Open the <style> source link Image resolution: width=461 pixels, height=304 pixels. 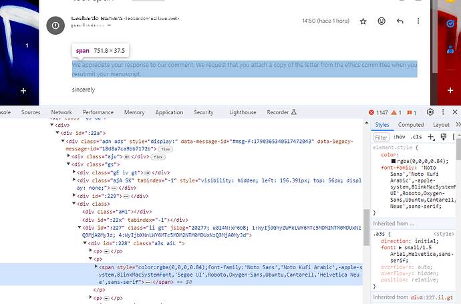coord(444,234)
